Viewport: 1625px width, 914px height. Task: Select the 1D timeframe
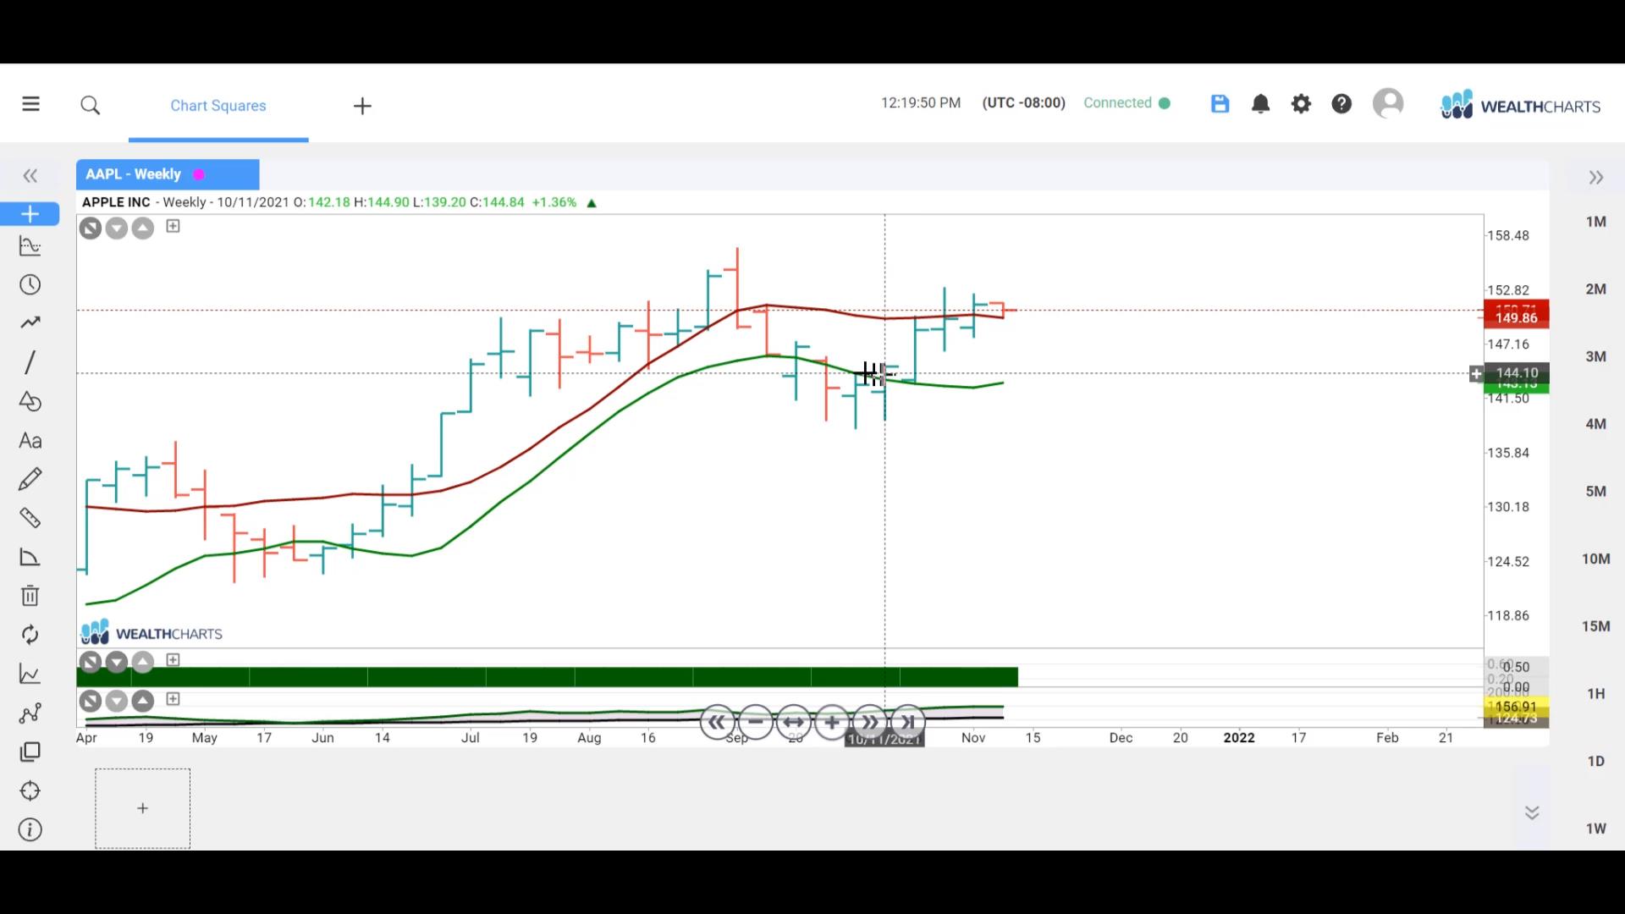point(1596,761)
